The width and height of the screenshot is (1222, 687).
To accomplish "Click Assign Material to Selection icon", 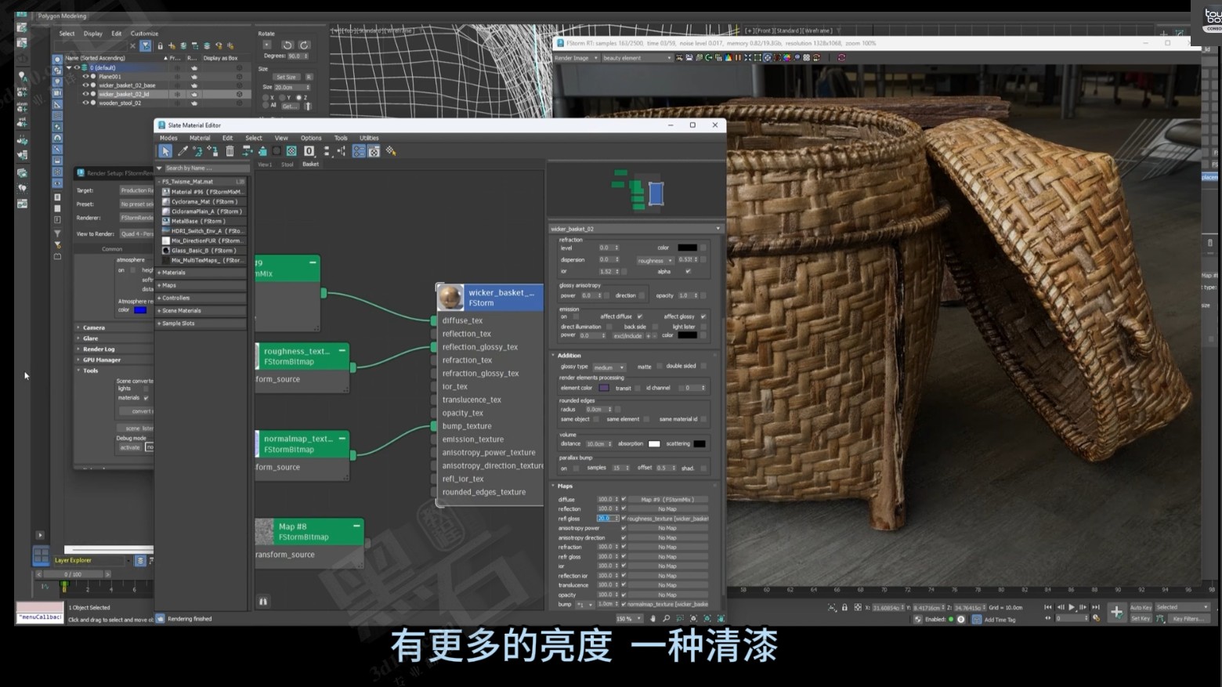I will coord(213,151).
